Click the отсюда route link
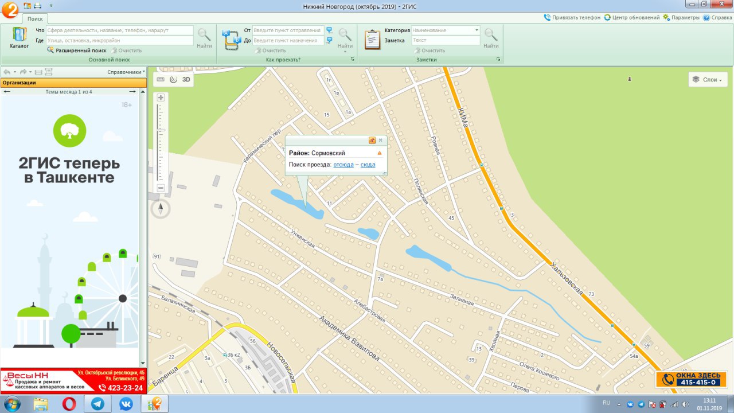This screenshot has height=413, width=734. [343, 165]
